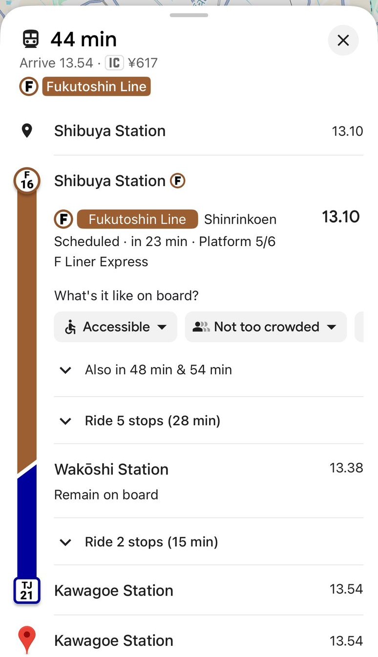Tap the F16 station badge
This screenshot has height=657, width=378.
(x=27, y=181)
